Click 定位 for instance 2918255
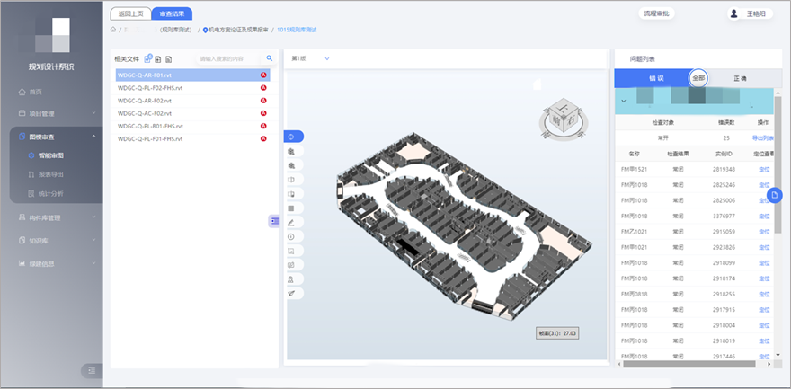 coord(764,295)
